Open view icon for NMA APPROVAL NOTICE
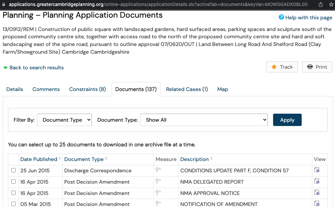 (317, 193)
